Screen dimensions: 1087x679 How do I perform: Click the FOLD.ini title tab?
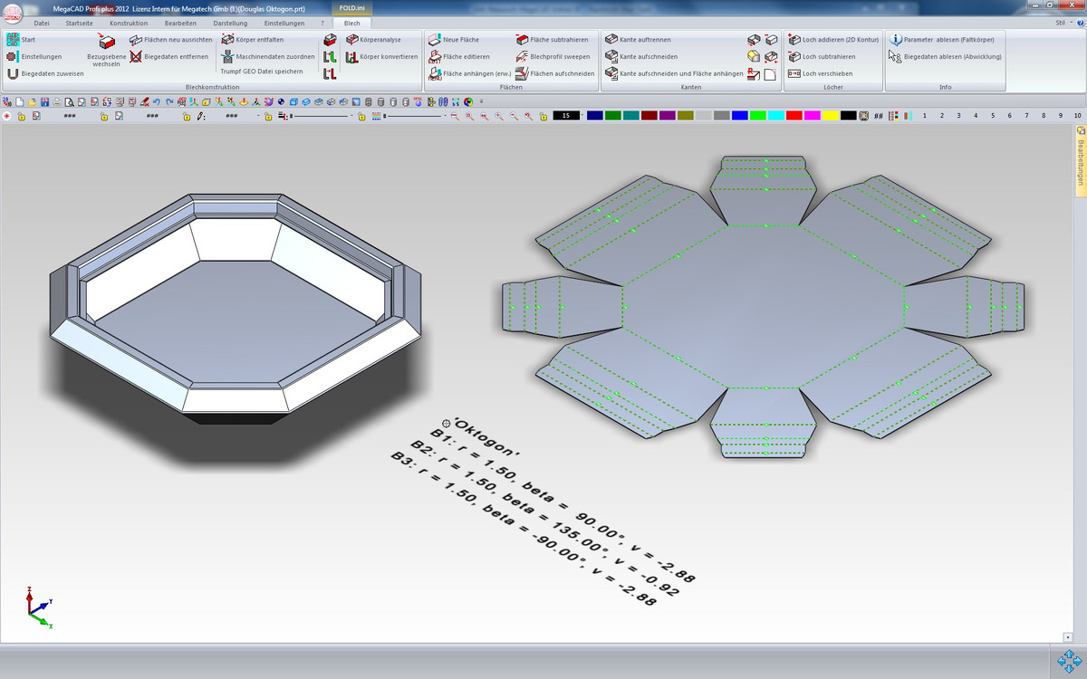(x=352, y=7)
